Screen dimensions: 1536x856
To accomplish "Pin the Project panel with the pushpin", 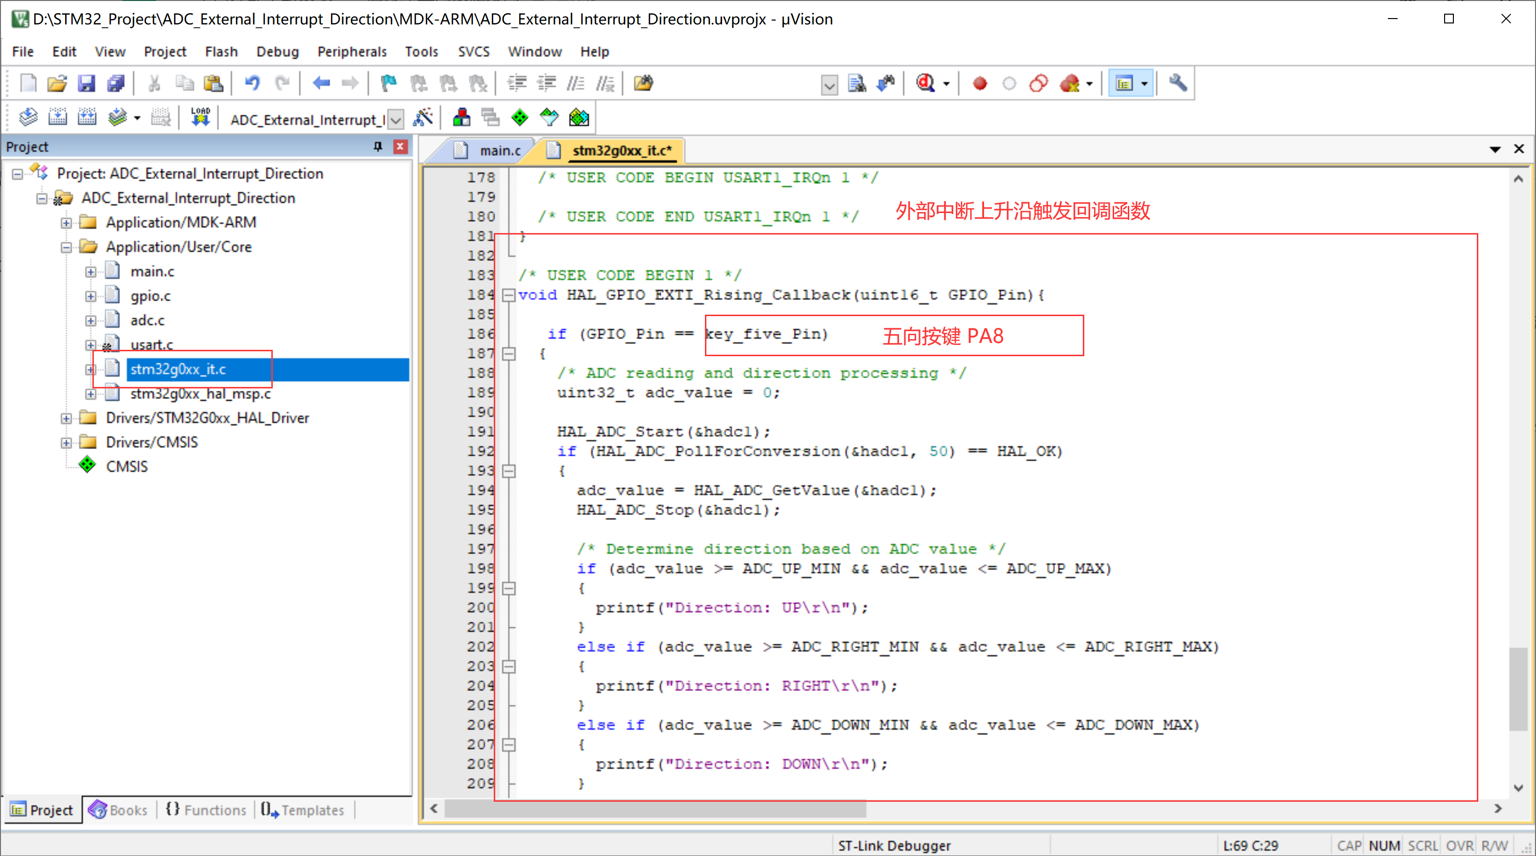I will pos(377,147).
